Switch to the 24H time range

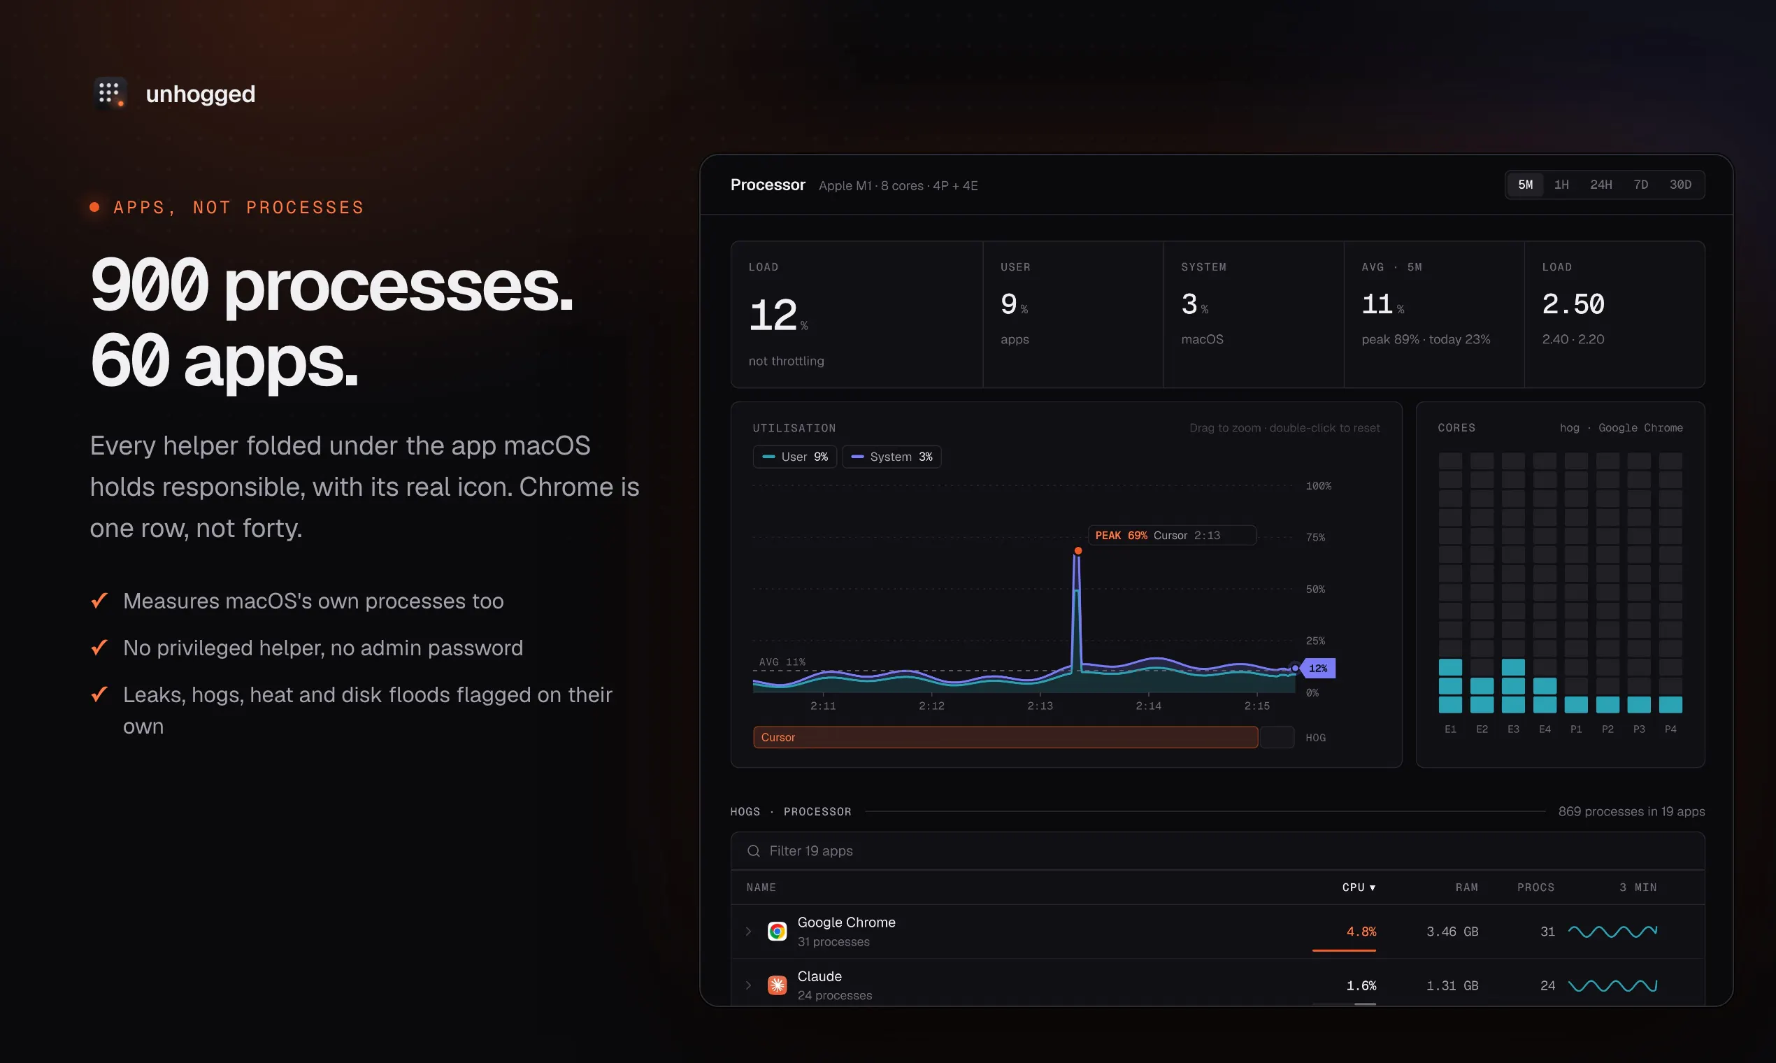[1600, 185]
